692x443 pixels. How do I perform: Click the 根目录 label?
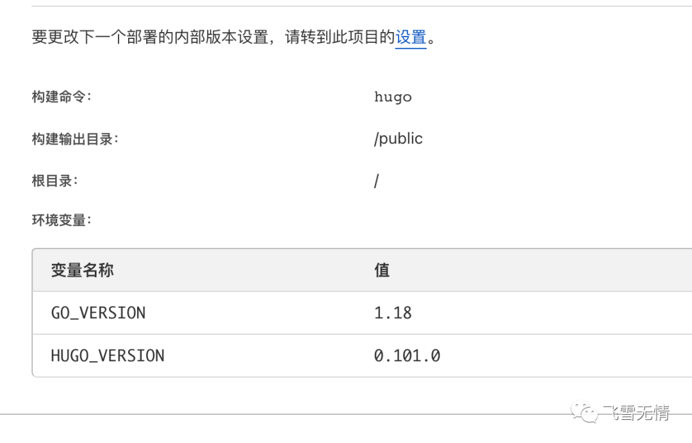pos(54,181)
